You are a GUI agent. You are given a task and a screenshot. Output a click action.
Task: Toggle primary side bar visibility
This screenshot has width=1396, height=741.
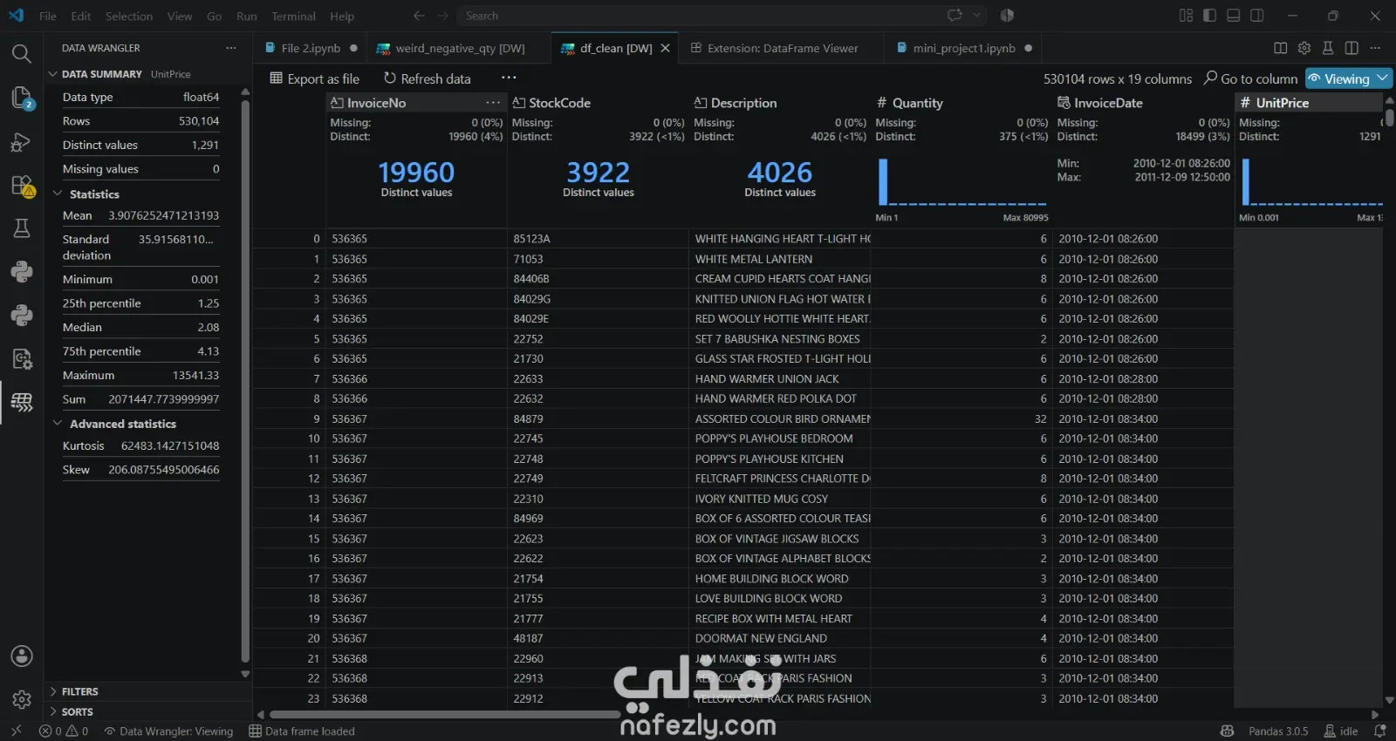coord(1209,16)
